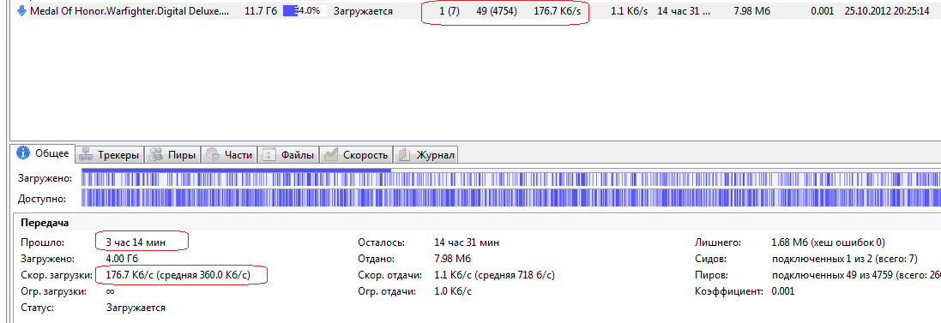Click the Загружается status value in details
This screenshot has height=323, width=941.
point(136,308)
